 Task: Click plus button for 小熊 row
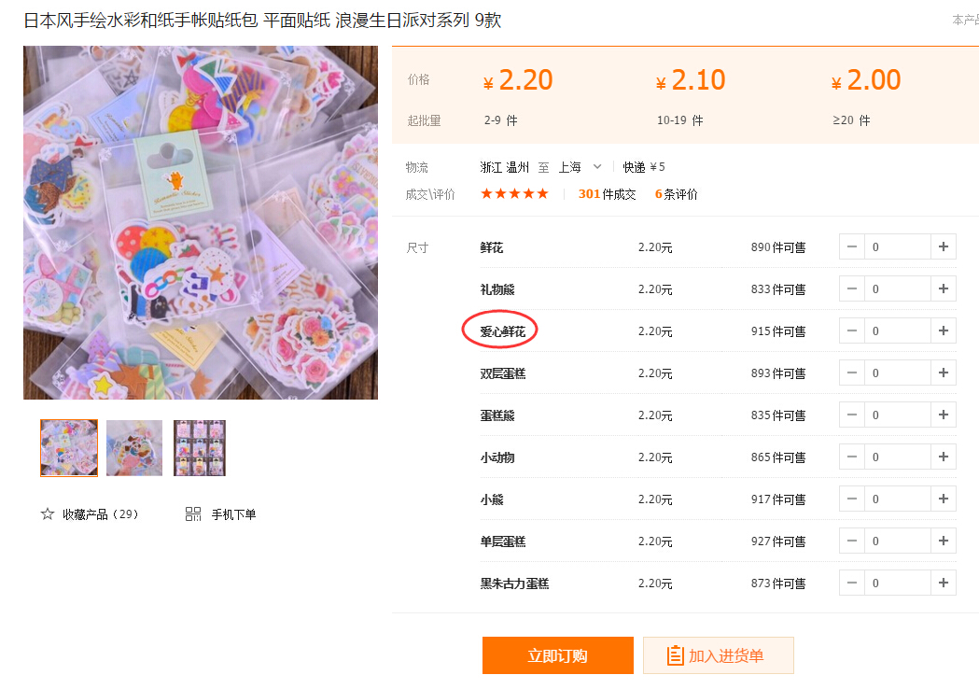(944, 499)
